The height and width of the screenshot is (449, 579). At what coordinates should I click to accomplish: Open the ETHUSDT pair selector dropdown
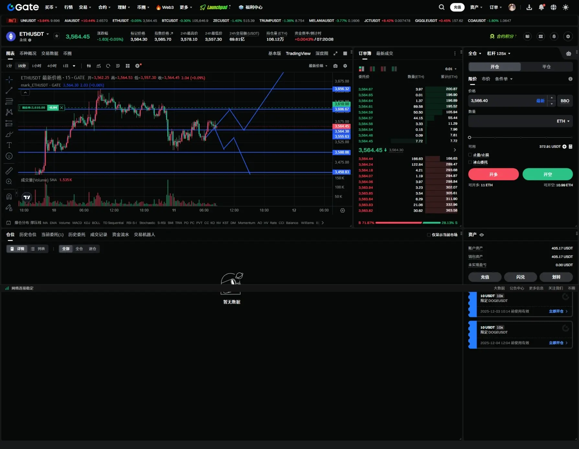click(34, 34)
